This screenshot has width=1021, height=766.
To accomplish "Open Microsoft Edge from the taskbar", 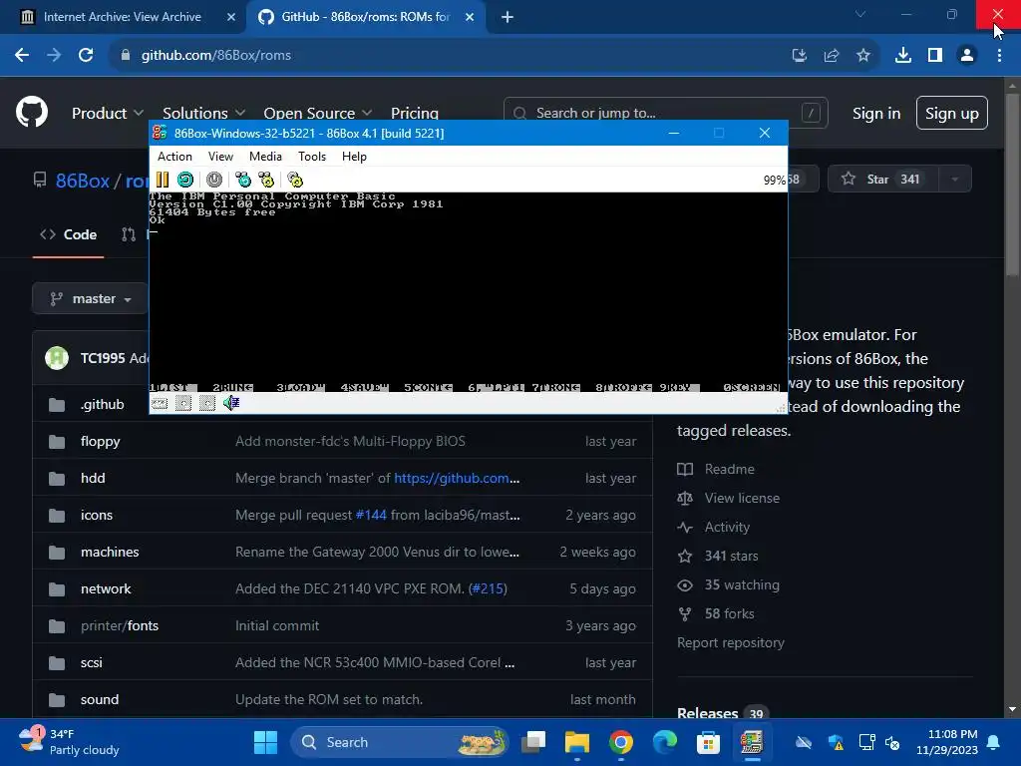I will click(x=665, y=742).
